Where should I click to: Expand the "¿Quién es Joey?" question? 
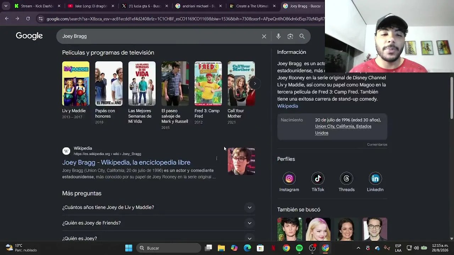(x=158, y=238)
